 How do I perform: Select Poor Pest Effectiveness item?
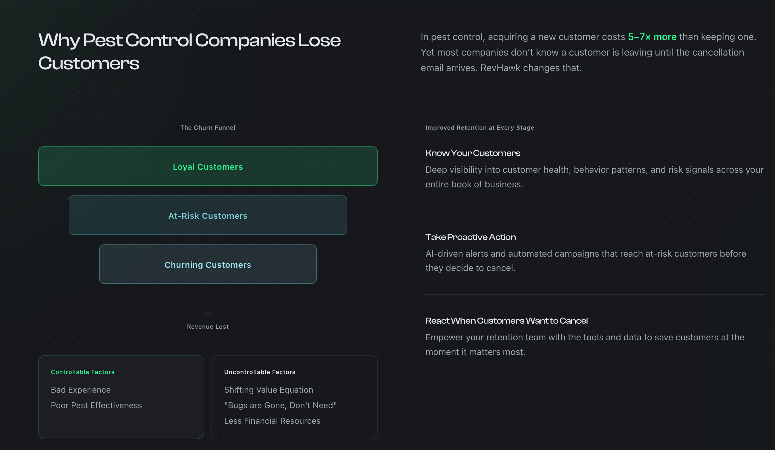point(96,405)
